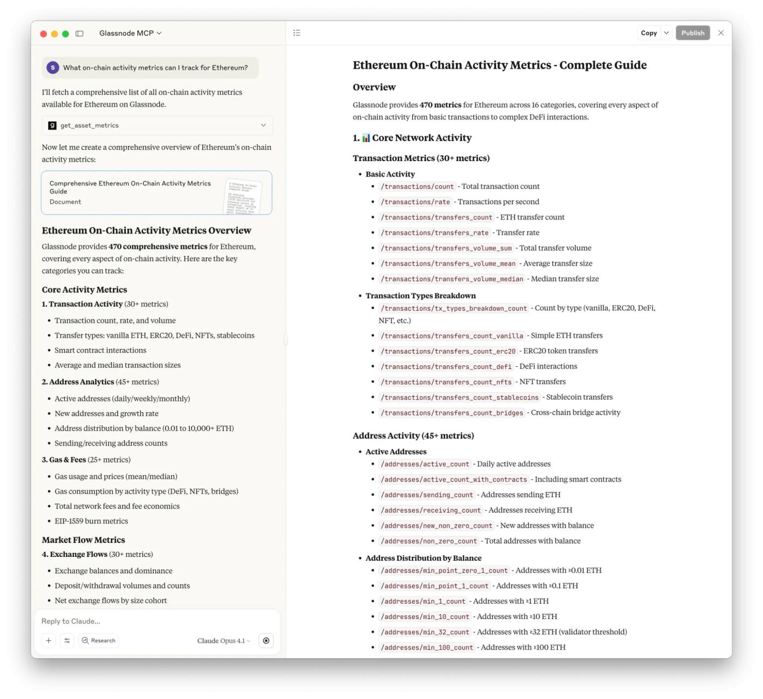The width and height of the screenshot is (763, 699).
Task: Click the user avatar S icon
Action: [x=52, y=68]
